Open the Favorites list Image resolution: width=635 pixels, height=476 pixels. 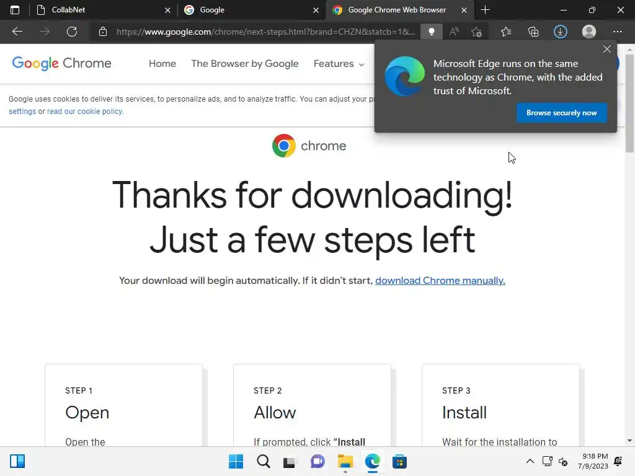pos(506,32)
